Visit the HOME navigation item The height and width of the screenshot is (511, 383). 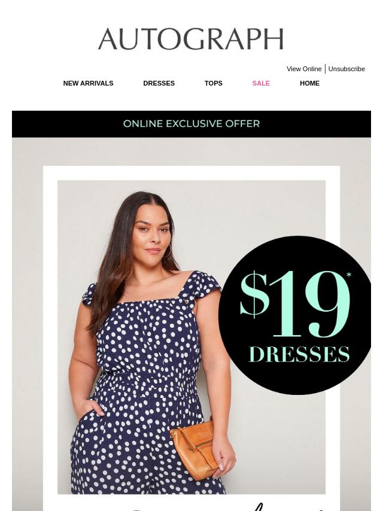point(309,83)
